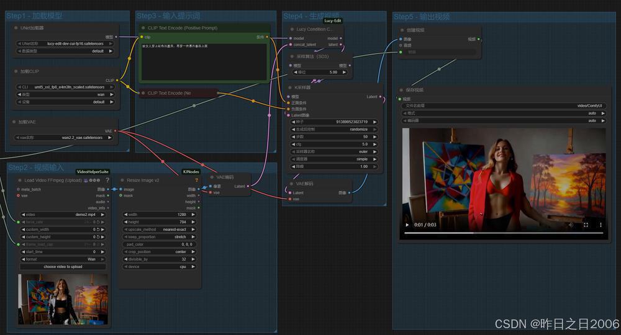Open the video player's three-dot options menu
Viewport: 621px width, 335px height.
pyautogui.click(x=600, y=225)
